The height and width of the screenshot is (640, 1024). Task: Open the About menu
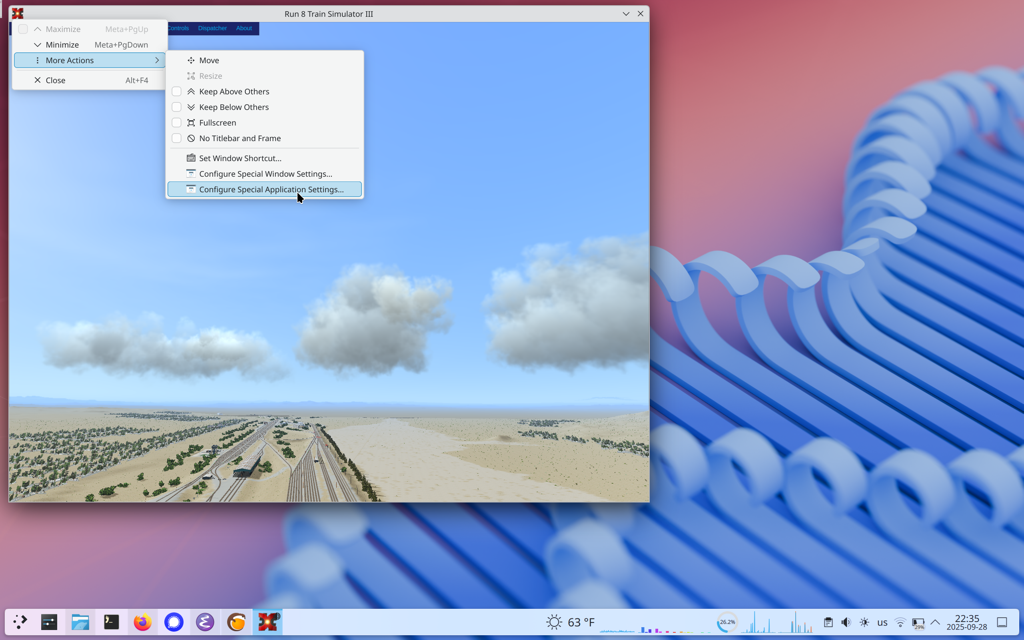(244, 28)
